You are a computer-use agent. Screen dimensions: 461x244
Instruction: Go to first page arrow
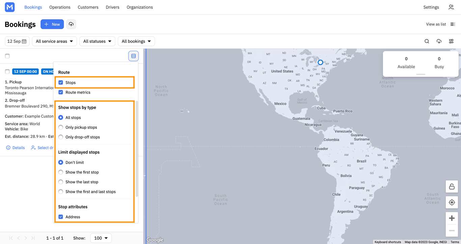coord(11,238)
